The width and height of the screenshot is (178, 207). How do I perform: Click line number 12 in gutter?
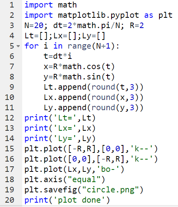click(9, 118)
